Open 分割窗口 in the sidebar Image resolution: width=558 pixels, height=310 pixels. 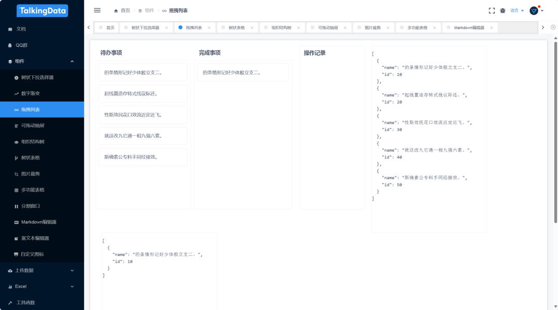click(x=42, y=206)
